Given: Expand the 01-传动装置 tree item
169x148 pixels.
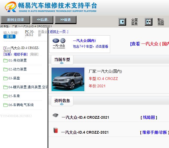Looking at the screenshot, I should click(18, 60).
